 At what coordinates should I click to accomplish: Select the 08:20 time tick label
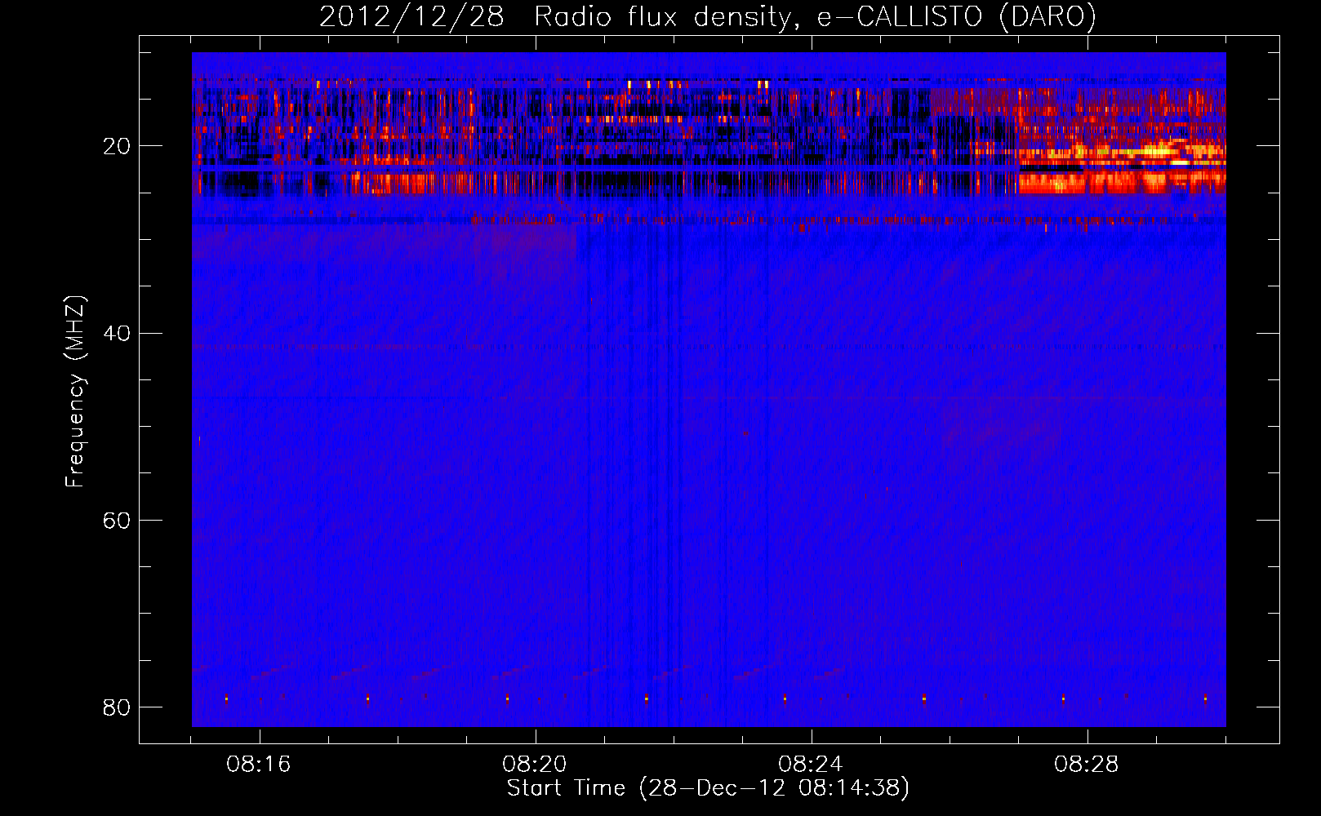coord(535,765)
